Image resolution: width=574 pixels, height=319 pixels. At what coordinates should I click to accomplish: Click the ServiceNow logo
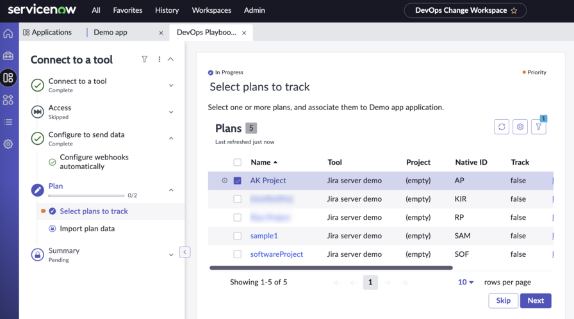pyautogui.click(x=42, y=10)
